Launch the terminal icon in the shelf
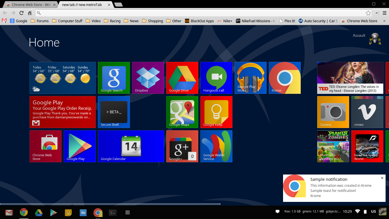389x219 pixels. coord(113,212)
